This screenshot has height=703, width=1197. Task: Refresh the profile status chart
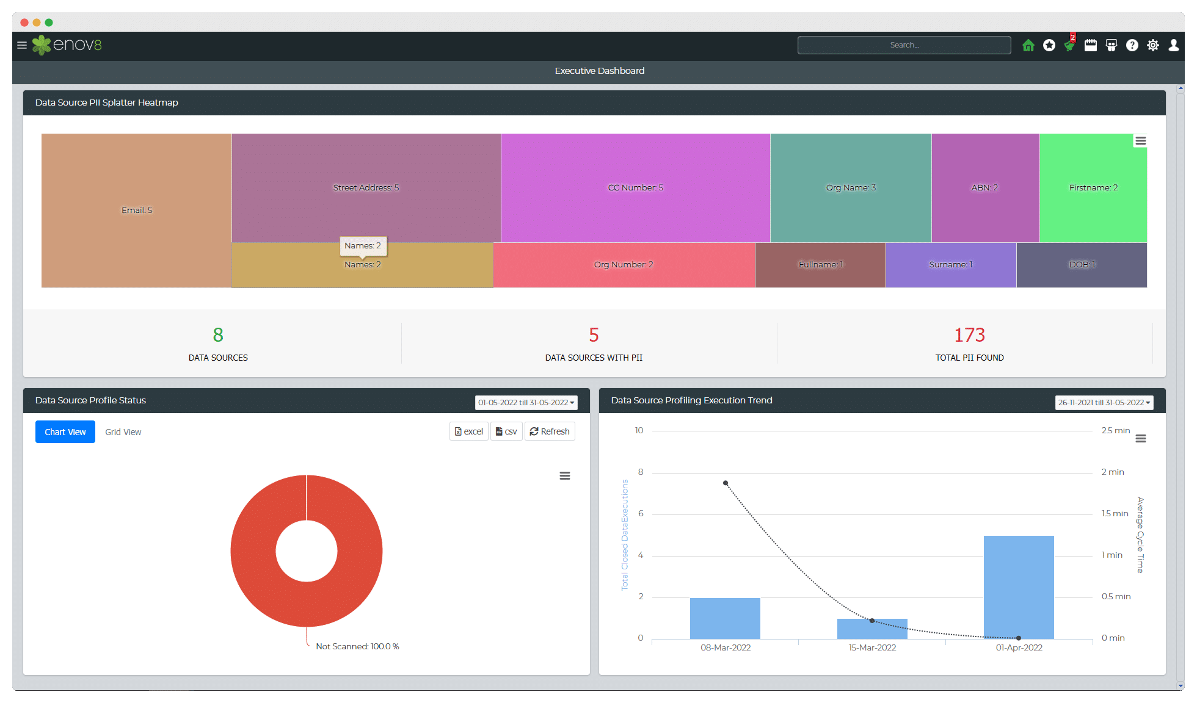pos(550,431)
